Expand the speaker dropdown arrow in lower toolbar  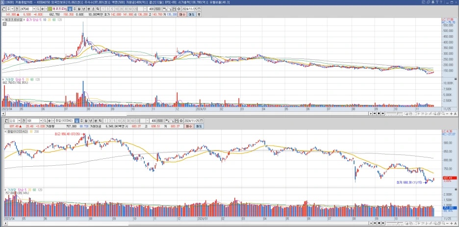[x=53, y=121]
